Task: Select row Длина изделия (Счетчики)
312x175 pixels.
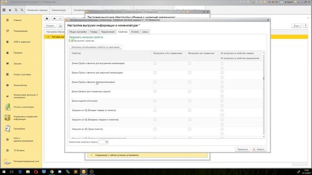Action: 166,103
